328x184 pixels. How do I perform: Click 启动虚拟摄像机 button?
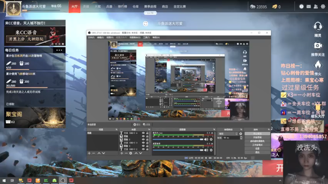257,141
